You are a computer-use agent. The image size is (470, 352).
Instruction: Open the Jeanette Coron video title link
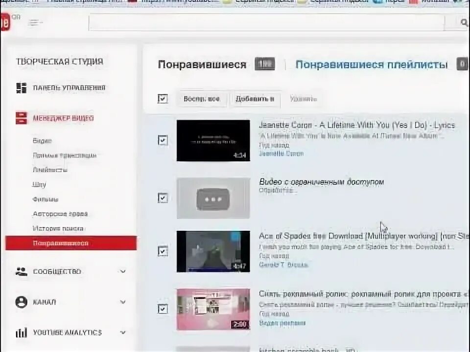357,125
